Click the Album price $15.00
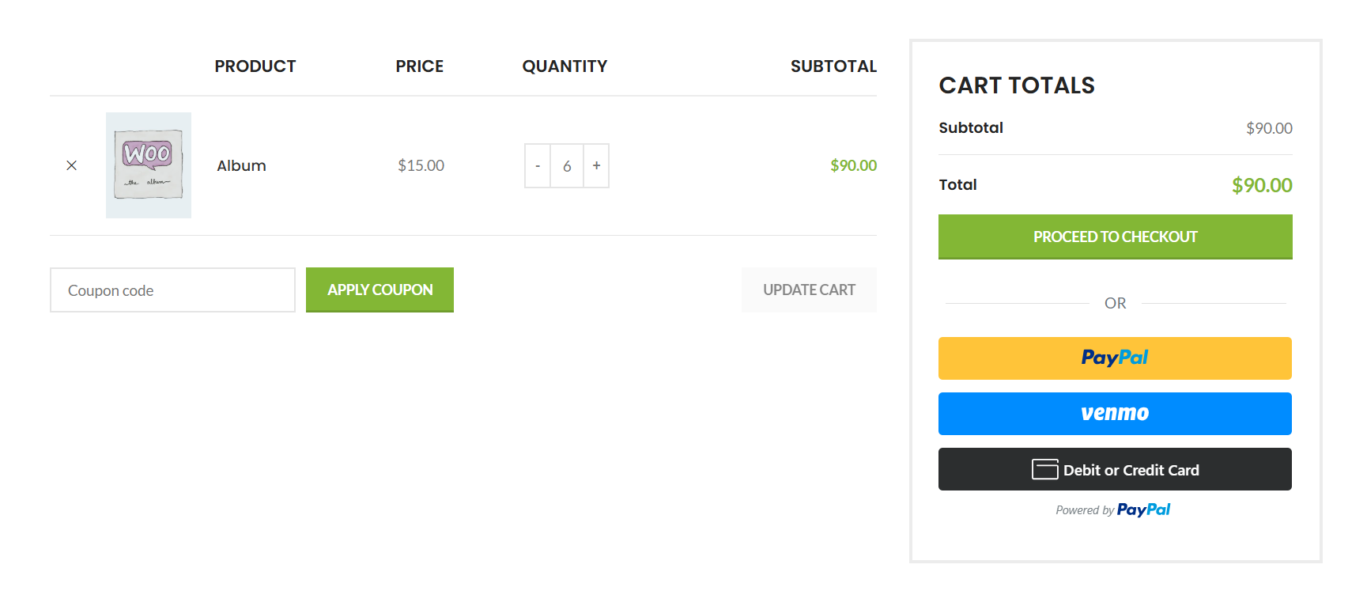This screenshot has height=606, width=1367. (x=421, y=165)
